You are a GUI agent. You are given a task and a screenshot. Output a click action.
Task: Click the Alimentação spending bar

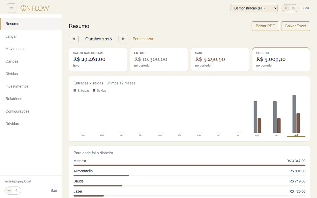tap(101, 175)
